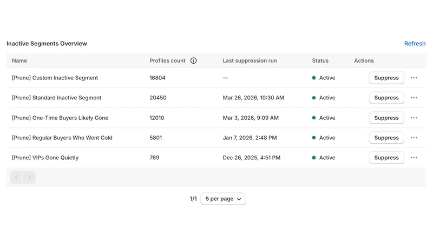Suppress the Standard Inactive Segment

point(386,98)
